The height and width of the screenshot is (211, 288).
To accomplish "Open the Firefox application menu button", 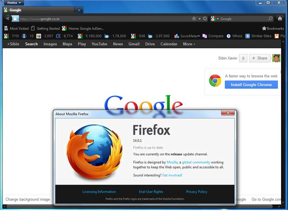I will pos(14,3).
